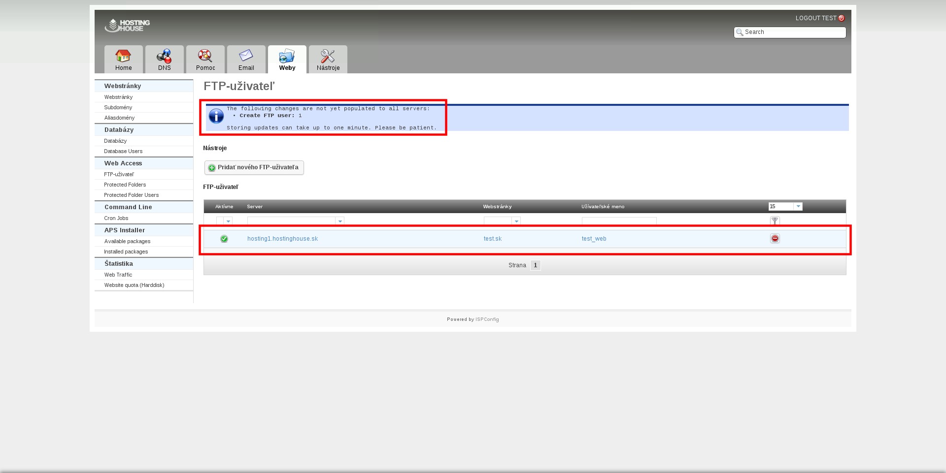946x473 pixels.
Task: Go to Home module icon
Action: [123, 57]
